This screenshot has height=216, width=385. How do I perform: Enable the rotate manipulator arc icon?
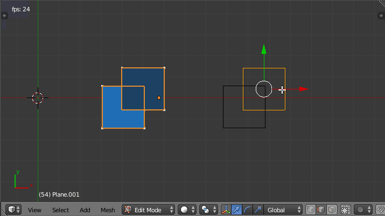(248, 210)
